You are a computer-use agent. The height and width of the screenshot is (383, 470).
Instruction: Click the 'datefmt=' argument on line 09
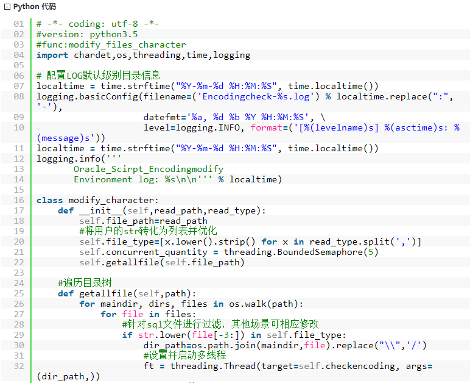point(165,117)
